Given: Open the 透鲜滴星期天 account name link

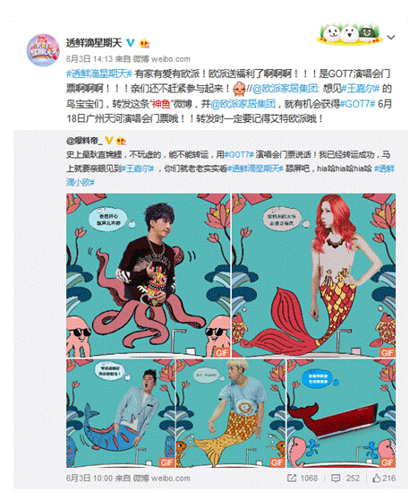Looking at the screenshot, I should [94, 42].
